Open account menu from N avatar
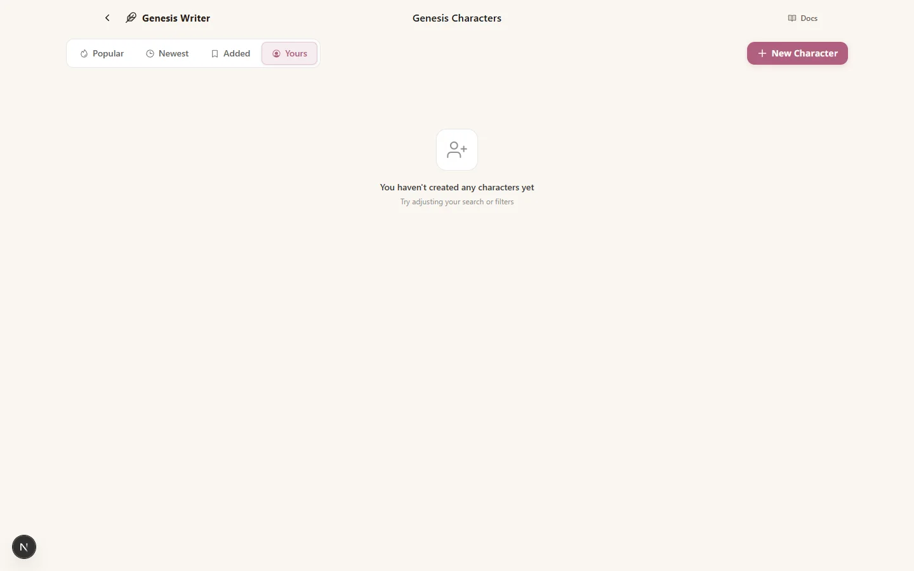 [24, 547]
